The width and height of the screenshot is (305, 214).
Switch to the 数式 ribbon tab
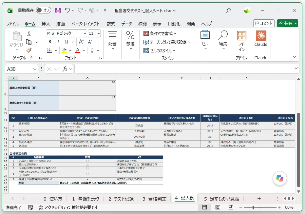pos(111,24)
